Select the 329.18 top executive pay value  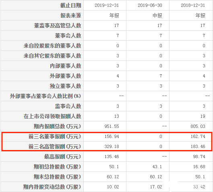(x=112, y=146)
